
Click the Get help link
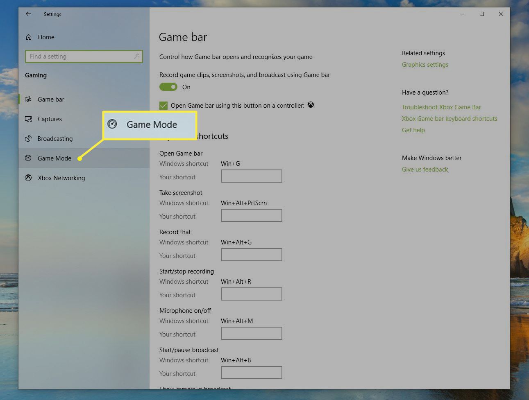click(x=413, y=130)
